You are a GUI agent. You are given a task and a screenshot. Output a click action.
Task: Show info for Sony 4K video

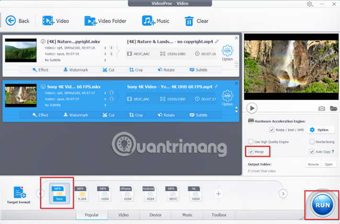click(x=43, y=87)
